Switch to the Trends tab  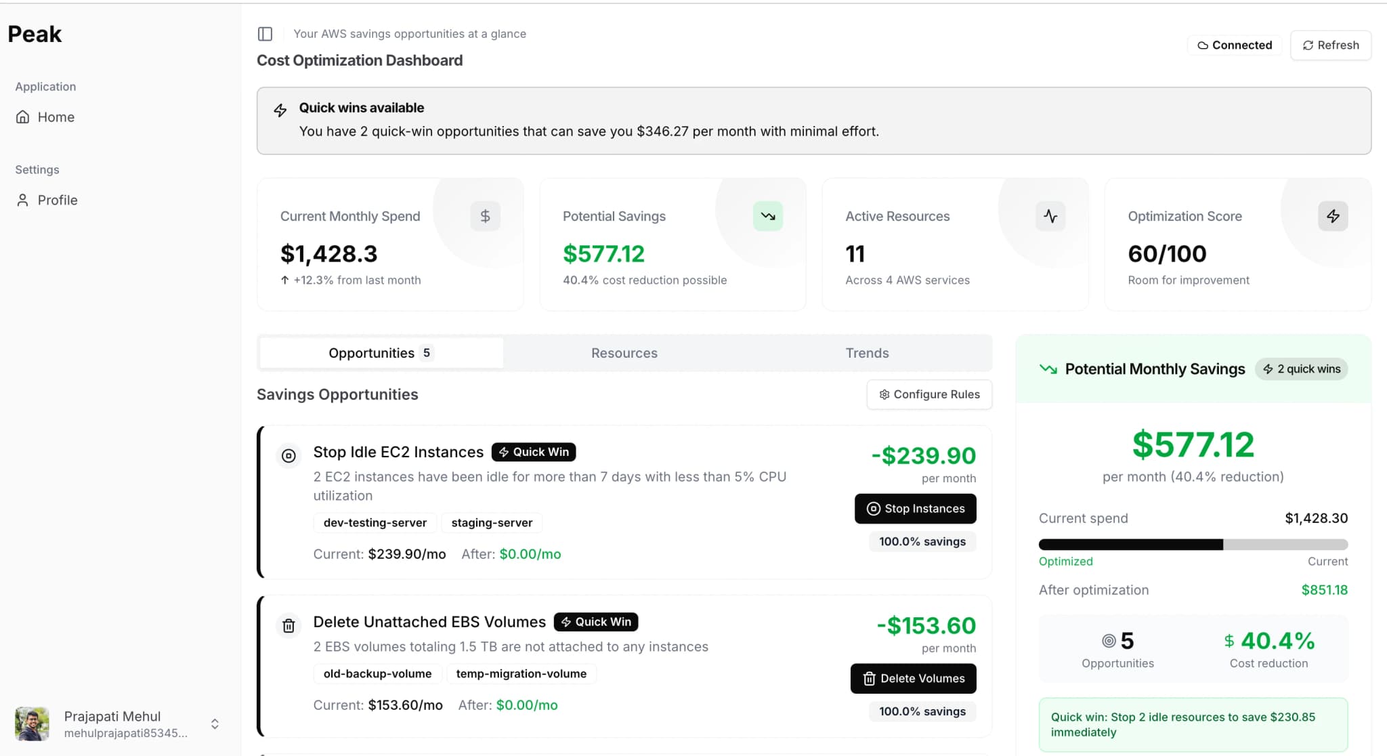point(867,353)
